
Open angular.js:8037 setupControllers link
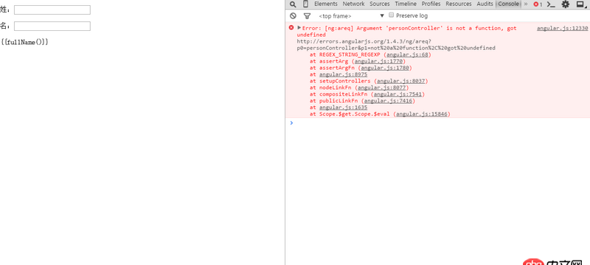point(401,81)
